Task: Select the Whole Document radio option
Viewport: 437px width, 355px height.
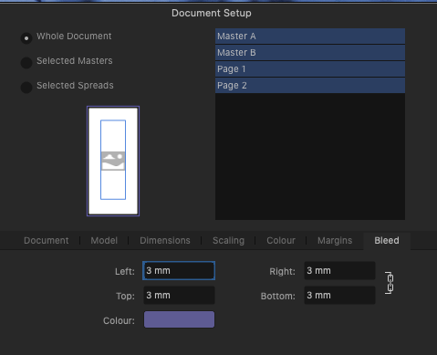Action: click(x=26, y=38)
